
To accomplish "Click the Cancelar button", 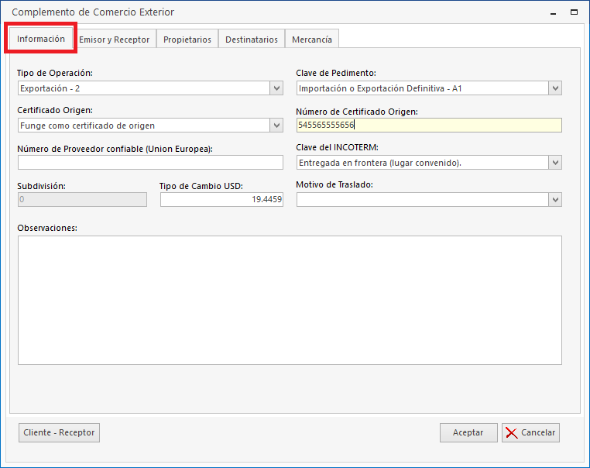I will point(530,432).
